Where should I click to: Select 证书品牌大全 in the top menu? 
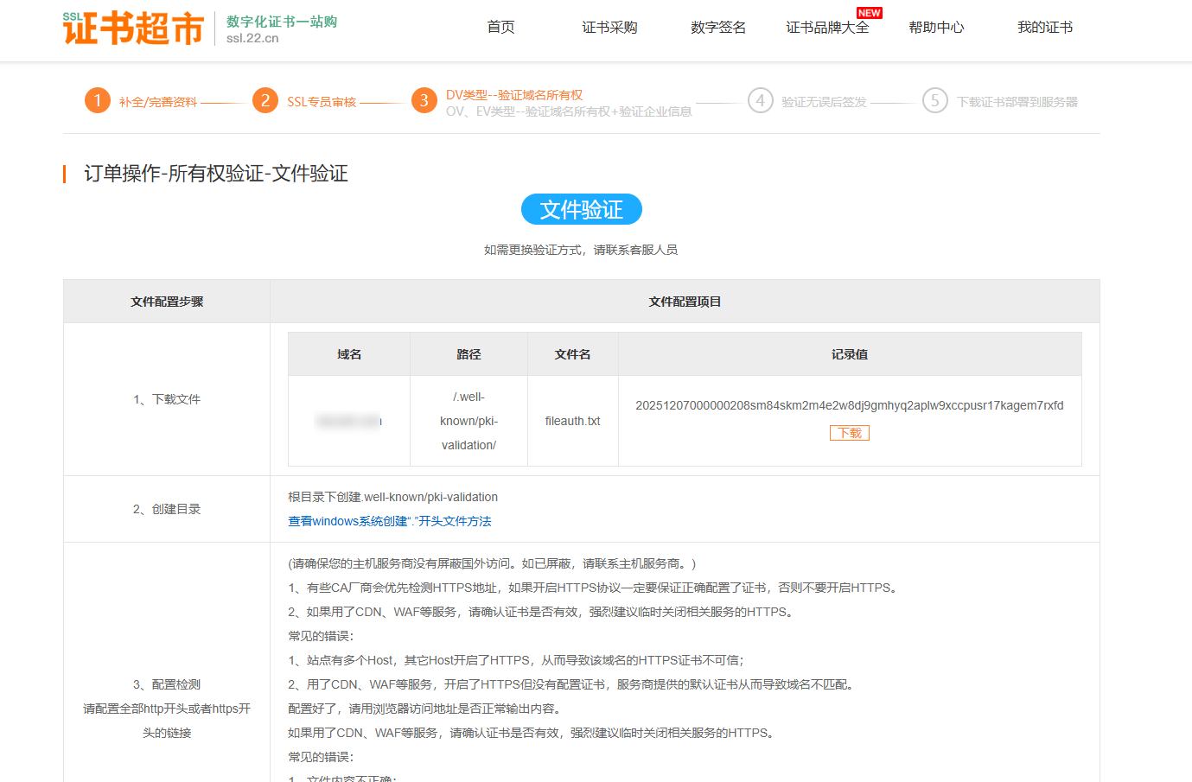[x=827, y=28]
